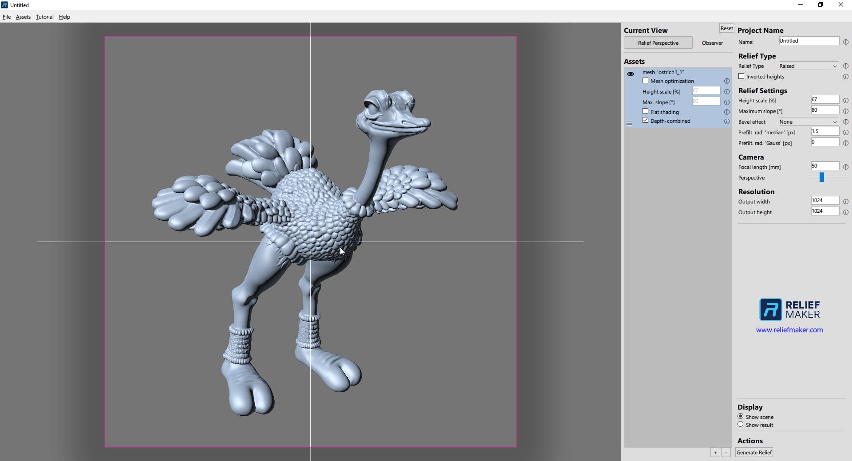Viewport: 852px width, 461px height.
Task: Hide the ostrich1_1 mesh with eye icon
Action: pos(631,74)
